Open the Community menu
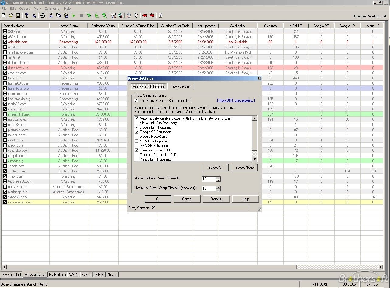Image resolution: width=390 pixels, height=288 pixels. point(53,9)
